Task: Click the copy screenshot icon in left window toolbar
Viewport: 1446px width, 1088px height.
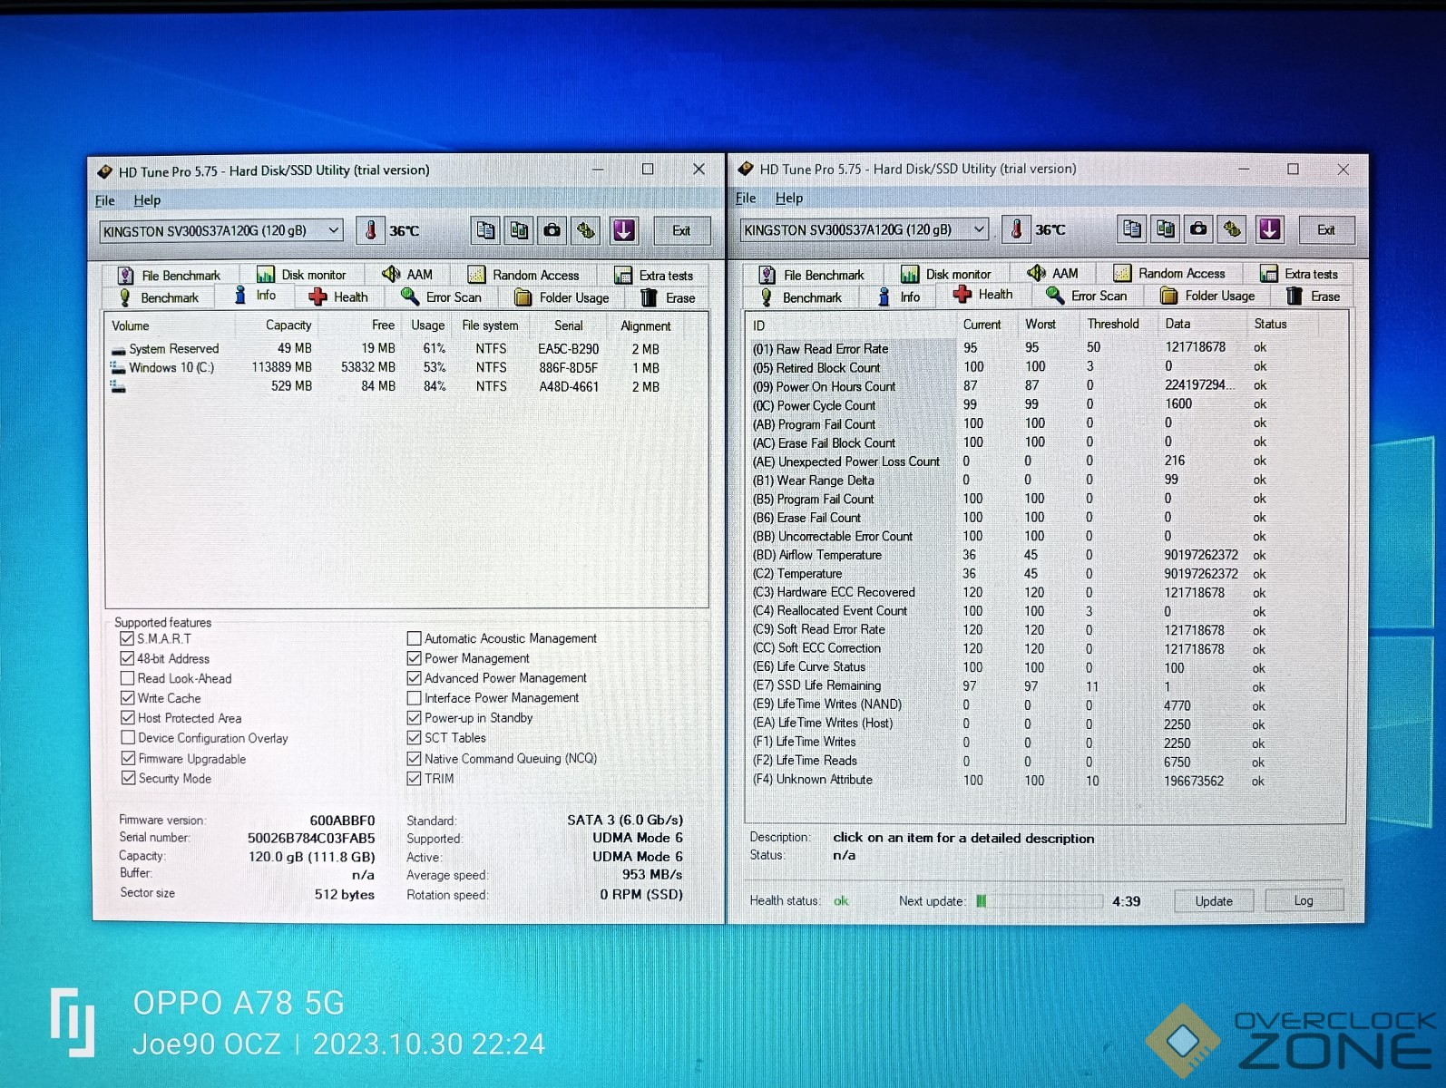Action: point(519,230)
